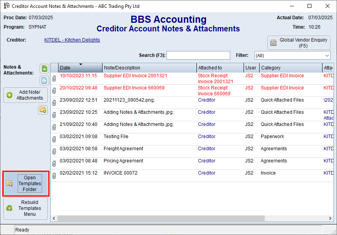
Task: Open the KITDEL - Kitchen Delights creditor link
Action: pos(72,40)
